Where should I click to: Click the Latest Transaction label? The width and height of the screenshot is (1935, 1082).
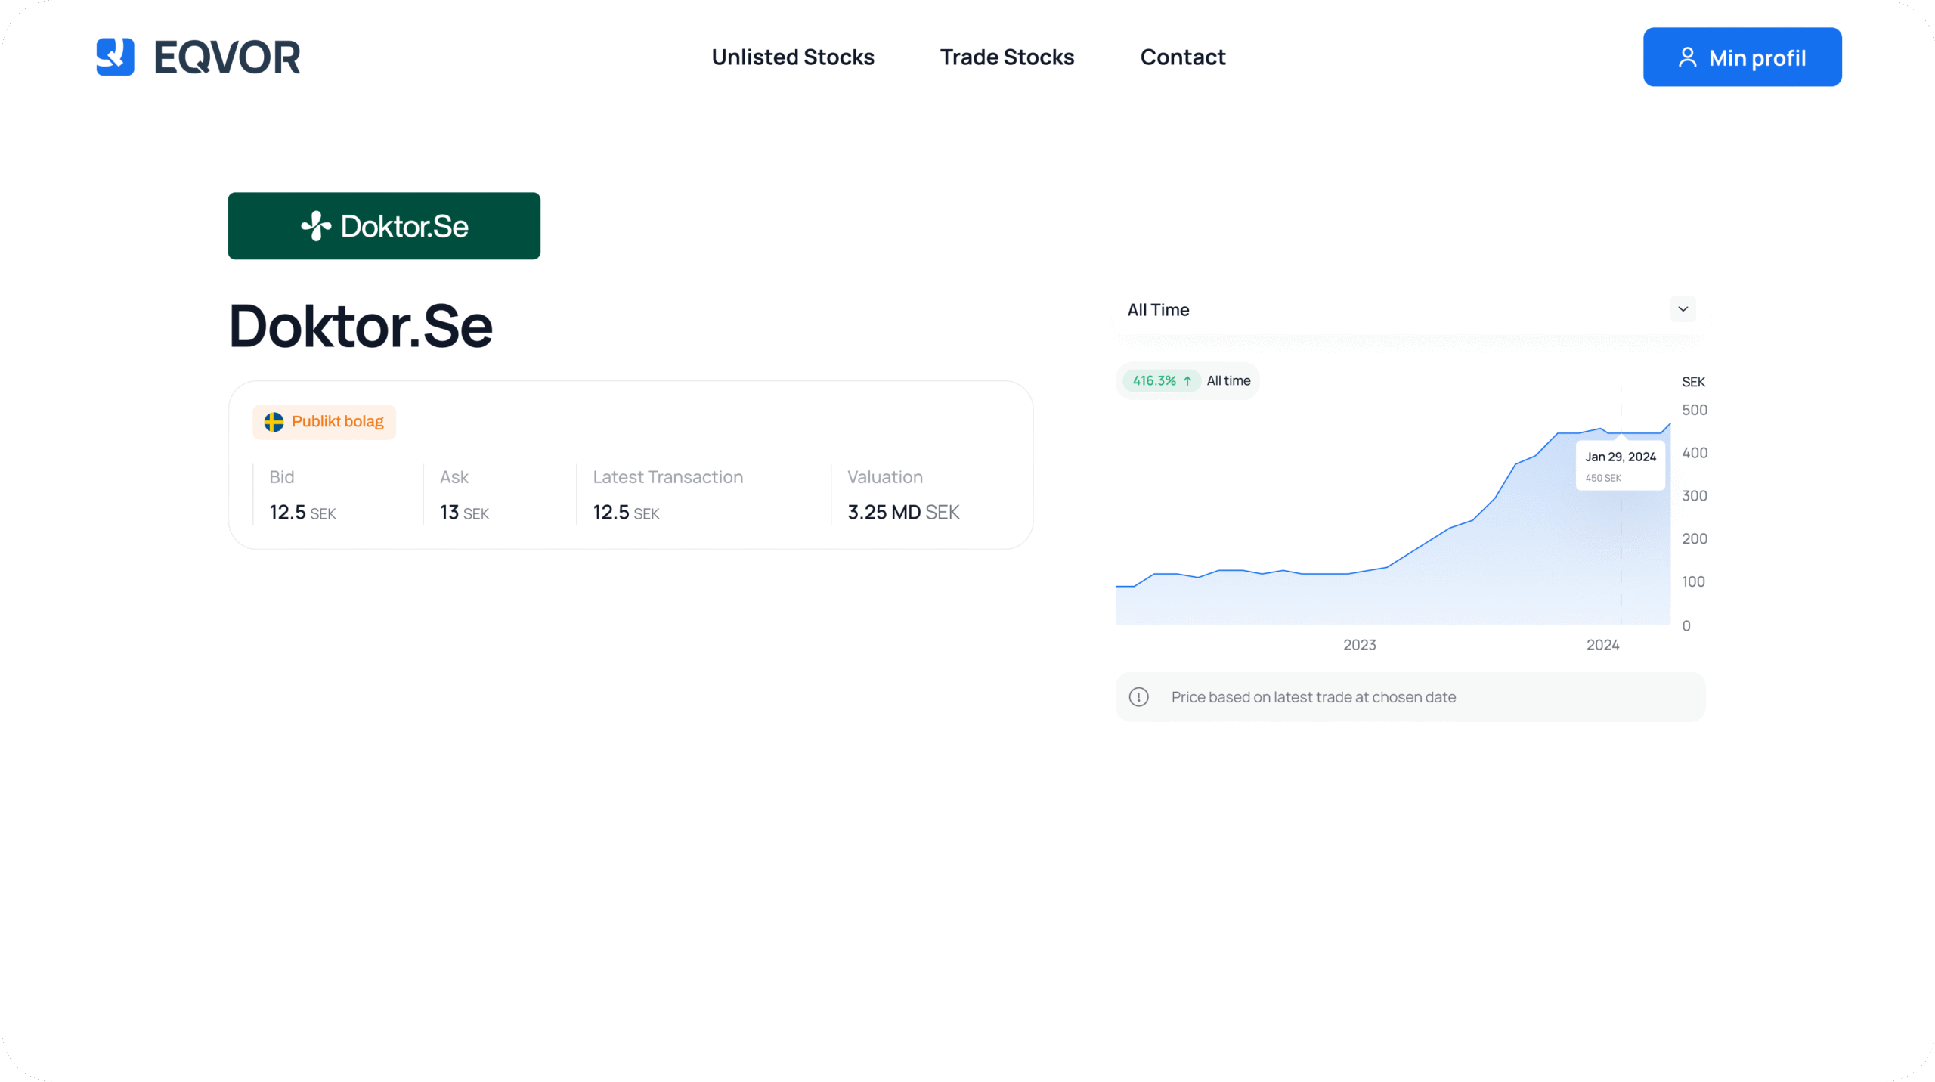click(x=668, y=477)
